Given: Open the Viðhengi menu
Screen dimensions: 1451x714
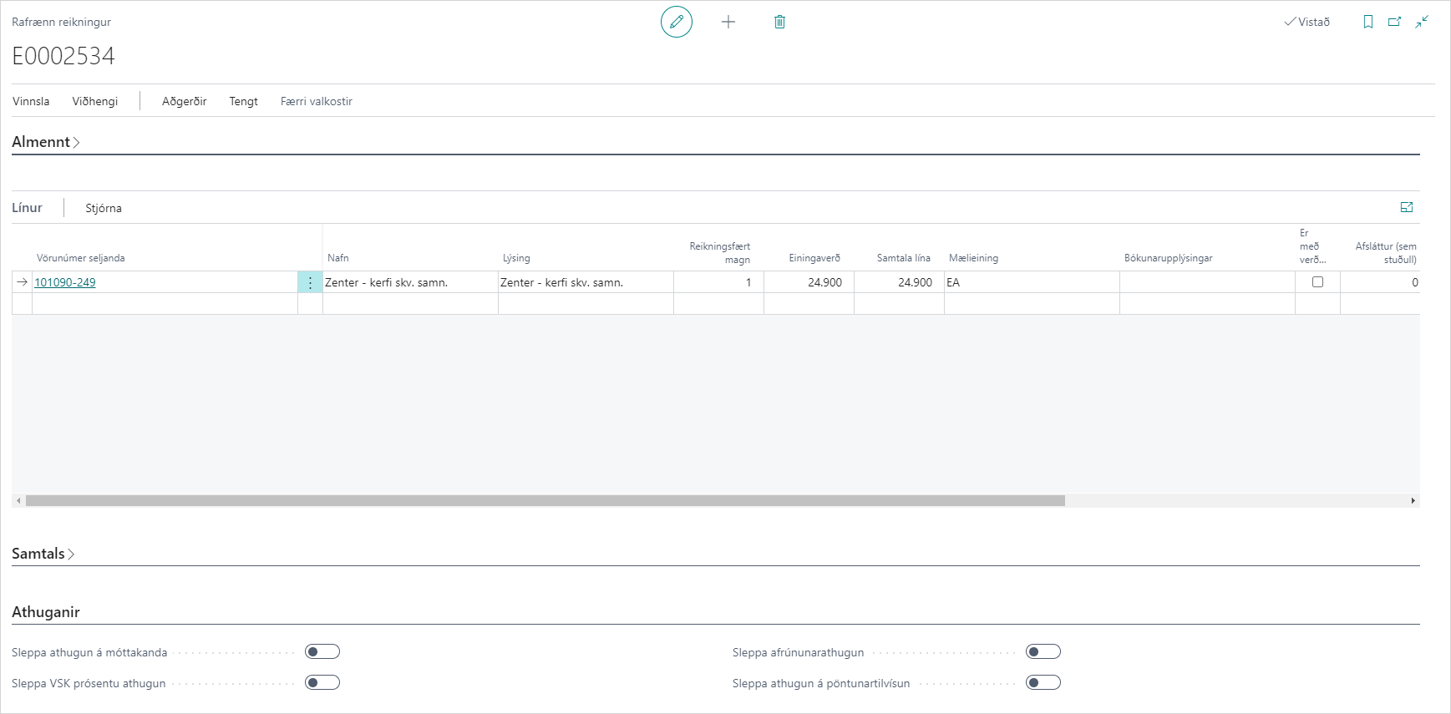Looking at the screenshot, I should (95, 101).
